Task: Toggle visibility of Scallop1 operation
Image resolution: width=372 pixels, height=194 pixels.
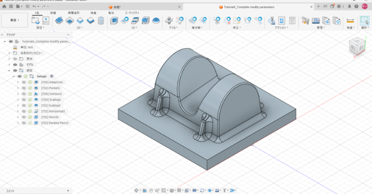Action: (x=24, y=99)
